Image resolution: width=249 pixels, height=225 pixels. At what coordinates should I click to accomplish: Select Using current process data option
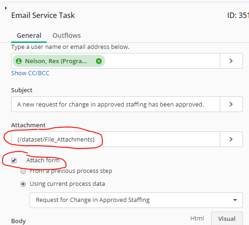[x=23, y=184]
